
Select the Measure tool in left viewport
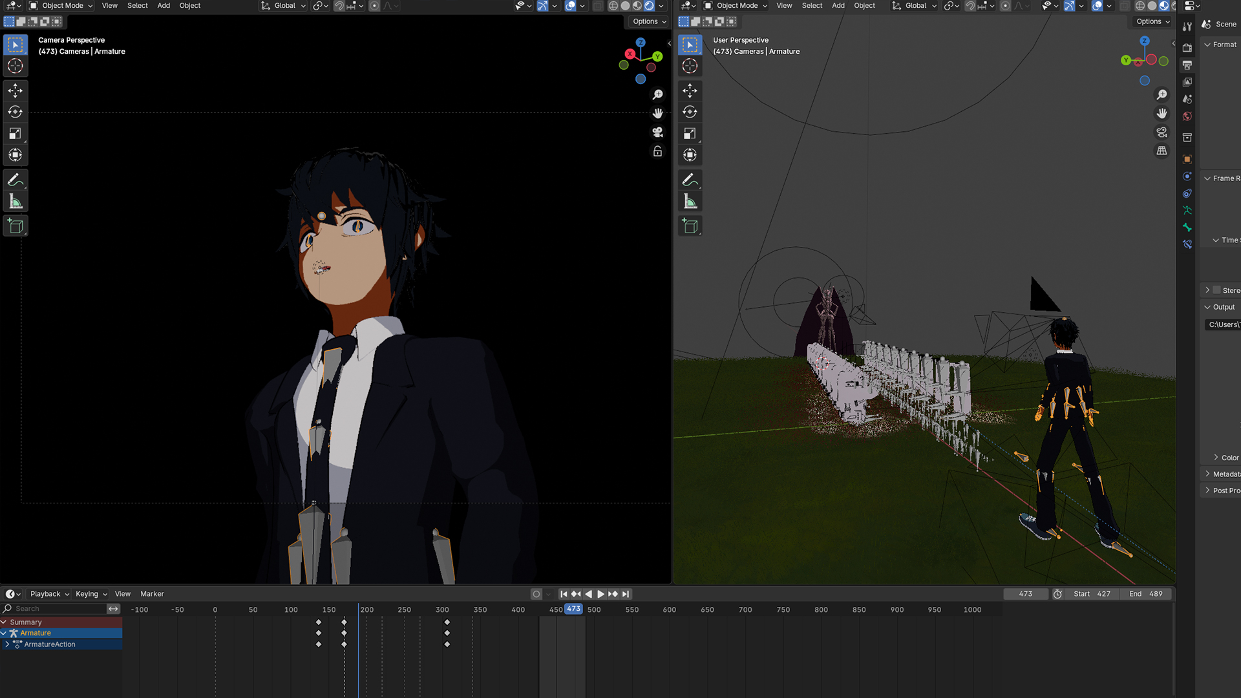click(x=16, y=202)
